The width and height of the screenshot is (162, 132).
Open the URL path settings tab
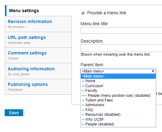38,40
